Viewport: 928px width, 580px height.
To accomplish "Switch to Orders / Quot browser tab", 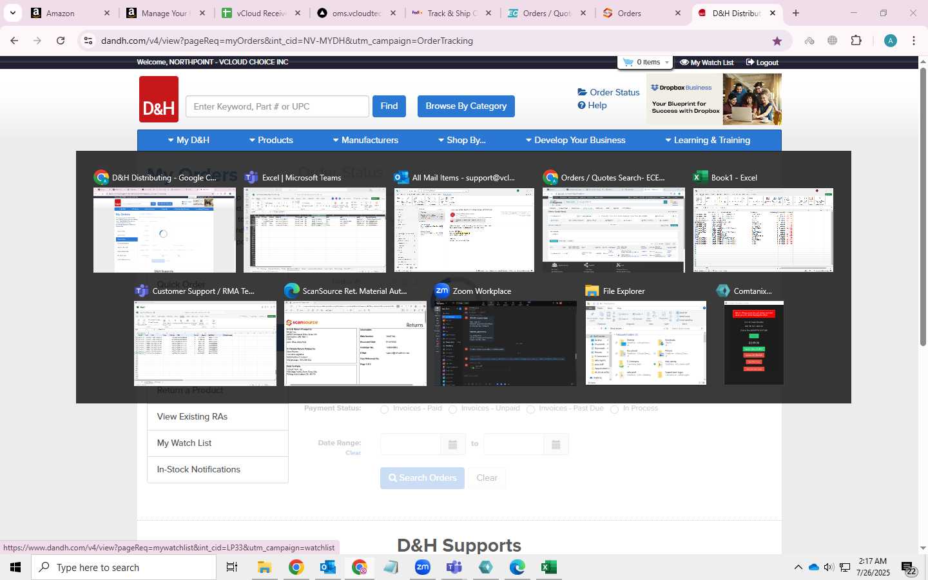I will [548, 13].
